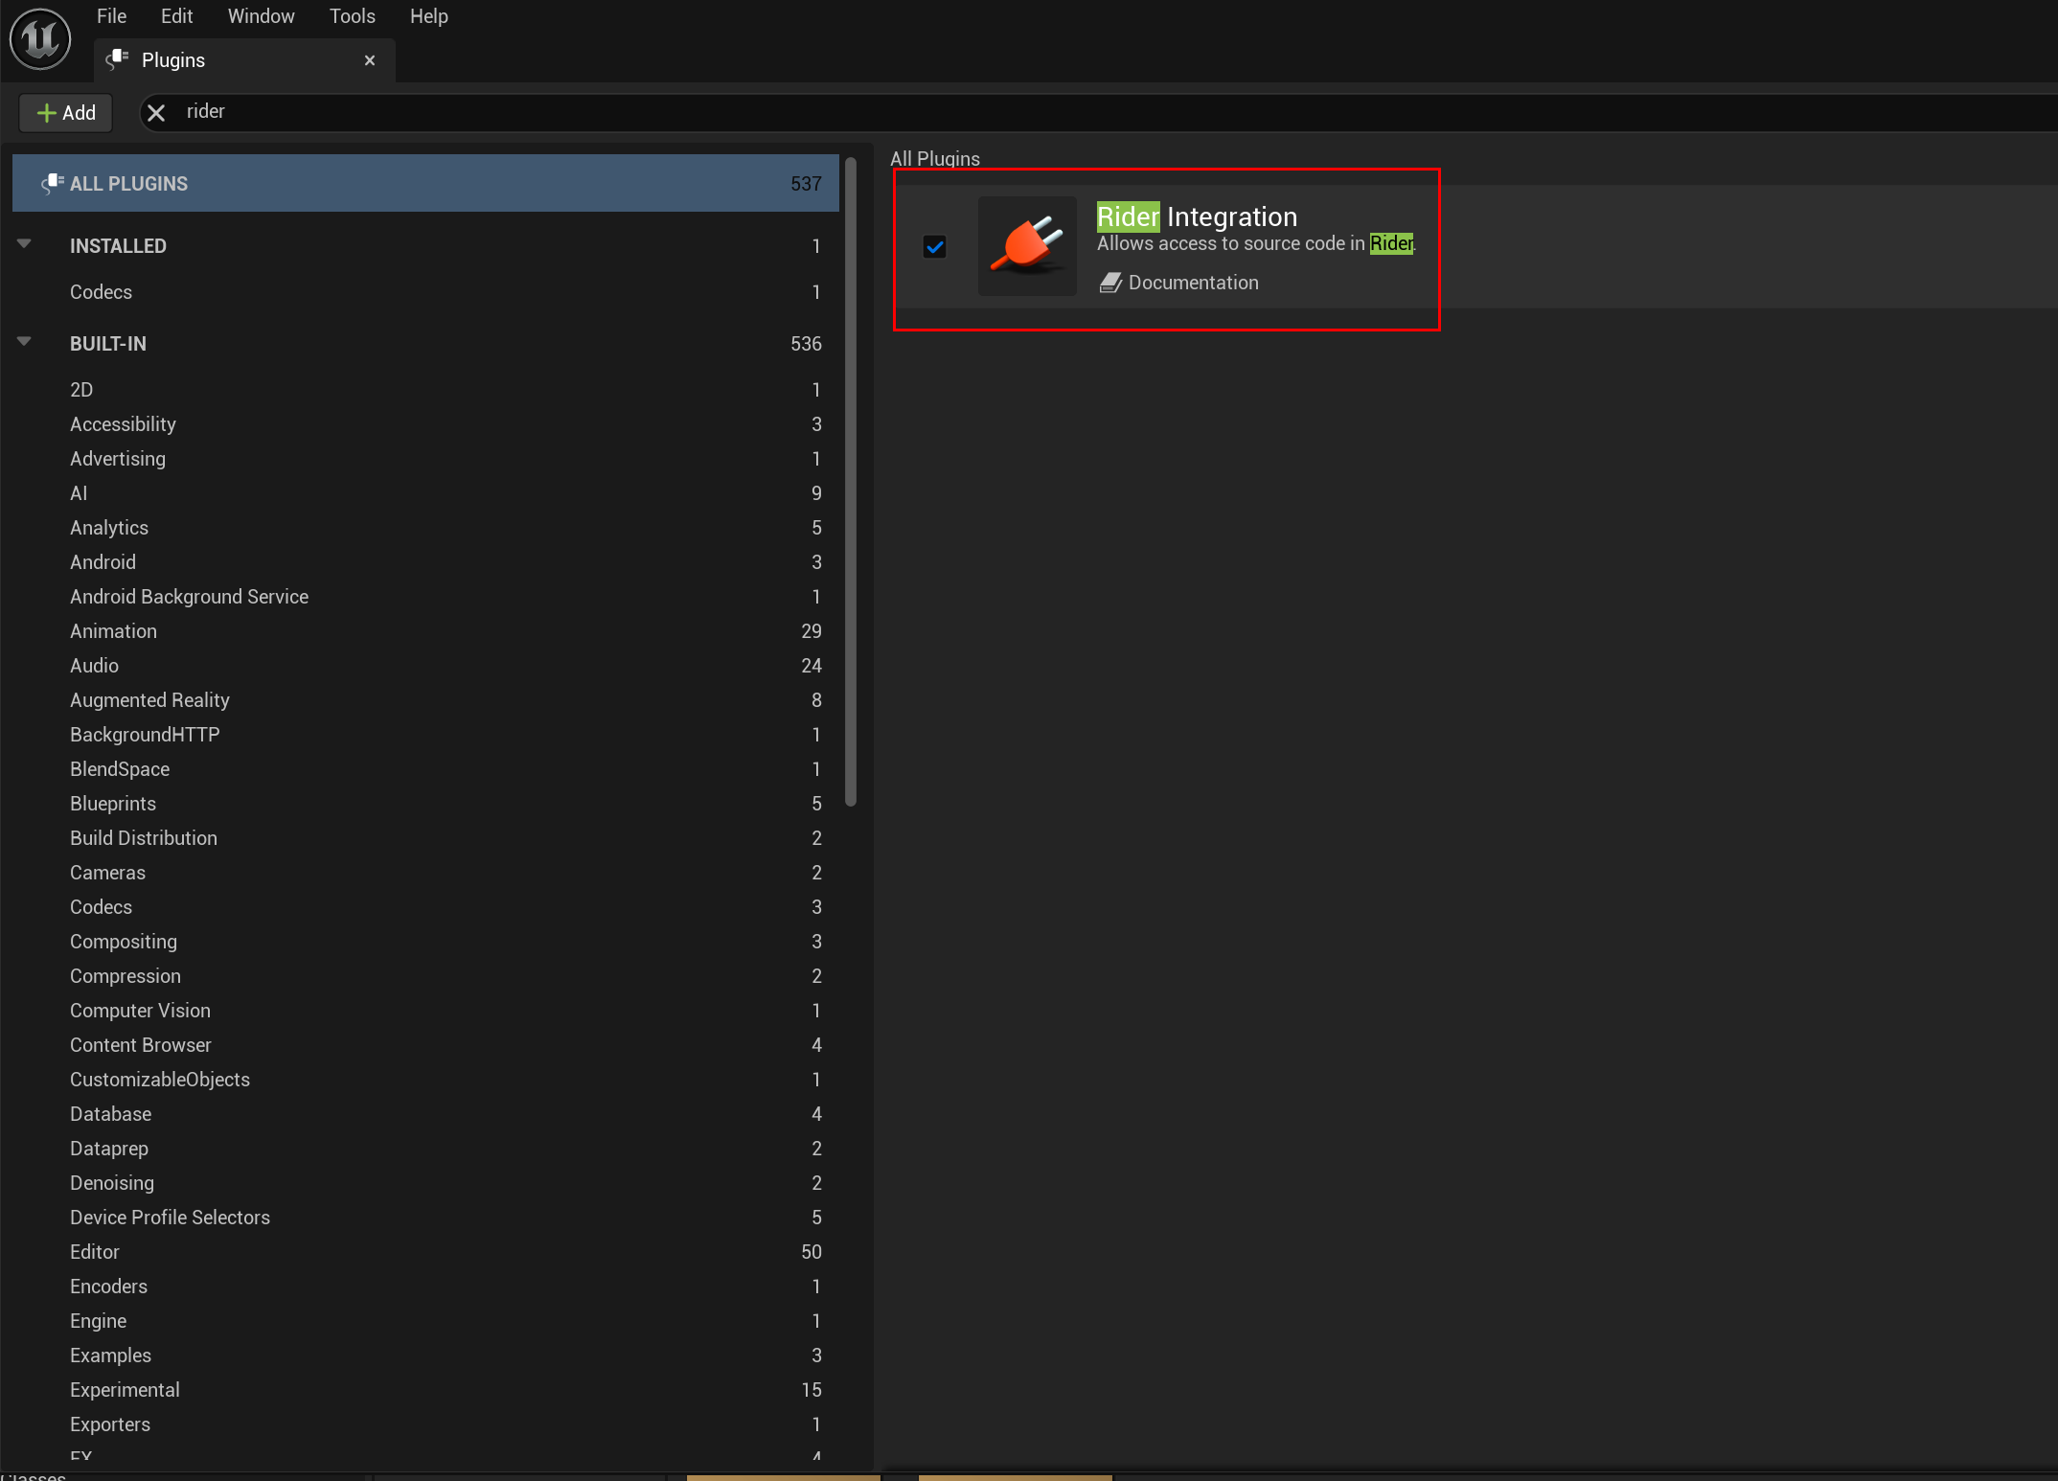Image resolution: width=2058 pixels, height=1481 pixels.
Task: Click the category list vertical scrollbar
Action: pos(851,479)
